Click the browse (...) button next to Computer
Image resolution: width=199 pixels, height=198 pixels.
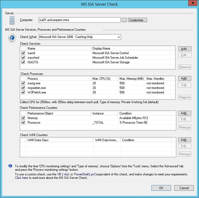[124, 20]
